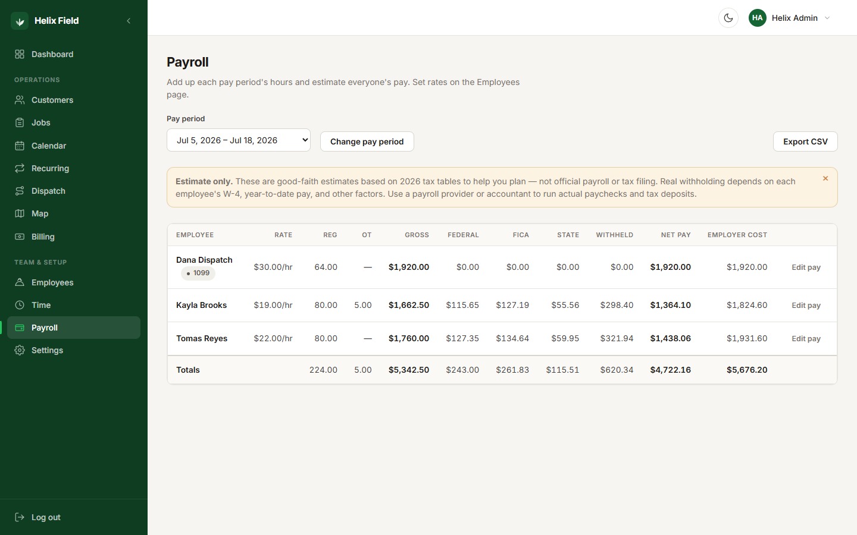
Task: Click Kayla Brooks overtime 5.00 hours
Action: [363, 305]
